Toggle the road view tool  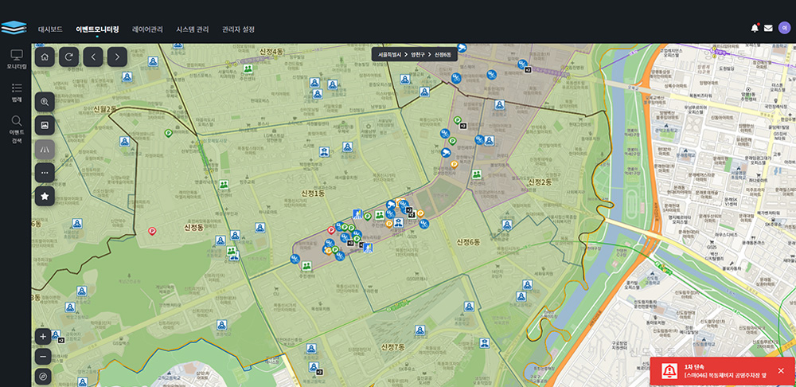click(45, 149)
